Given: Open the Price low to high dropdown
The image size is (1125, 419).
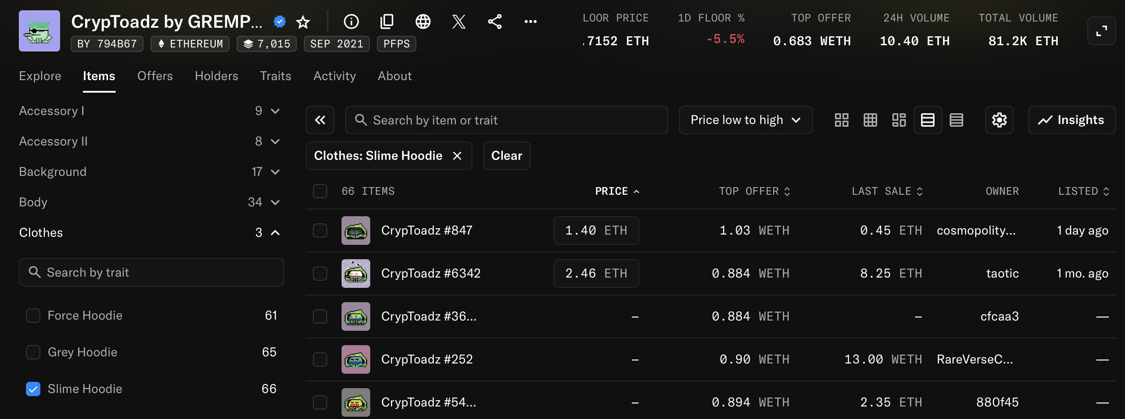Looking at the screenshot, I should point(745,120).
